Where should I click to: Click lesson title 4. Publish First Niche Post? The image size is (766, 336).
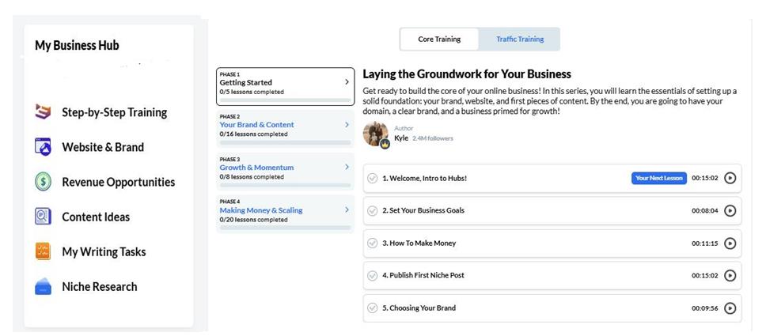[423, 275]
